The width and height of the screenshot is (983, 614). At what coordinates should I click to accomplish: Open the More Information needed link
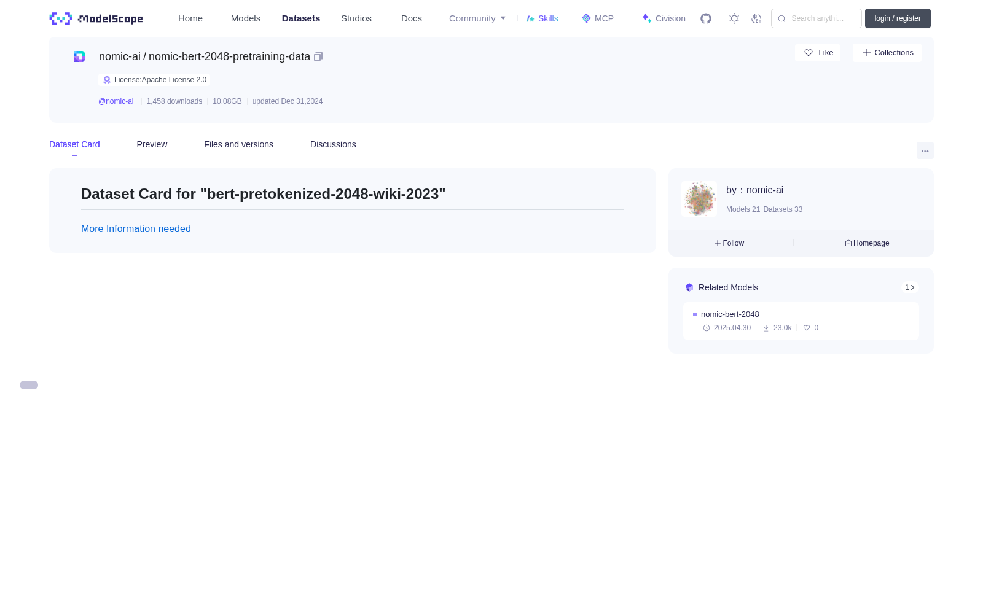coord(136,228)
